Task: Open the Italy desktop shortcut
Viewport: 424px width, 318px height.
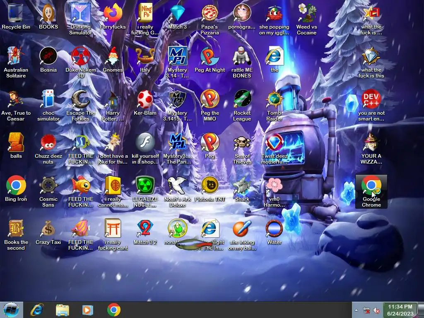Action: 145,60
